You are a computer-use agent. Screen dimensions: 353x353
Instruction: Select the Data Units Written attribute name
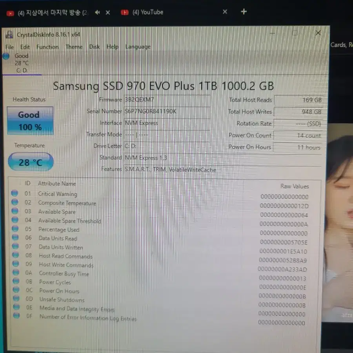click(x=61, y=247)
